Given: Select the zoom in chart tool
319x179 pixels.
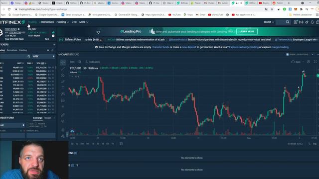Looking at the screenshot, I should click(63, 121).
